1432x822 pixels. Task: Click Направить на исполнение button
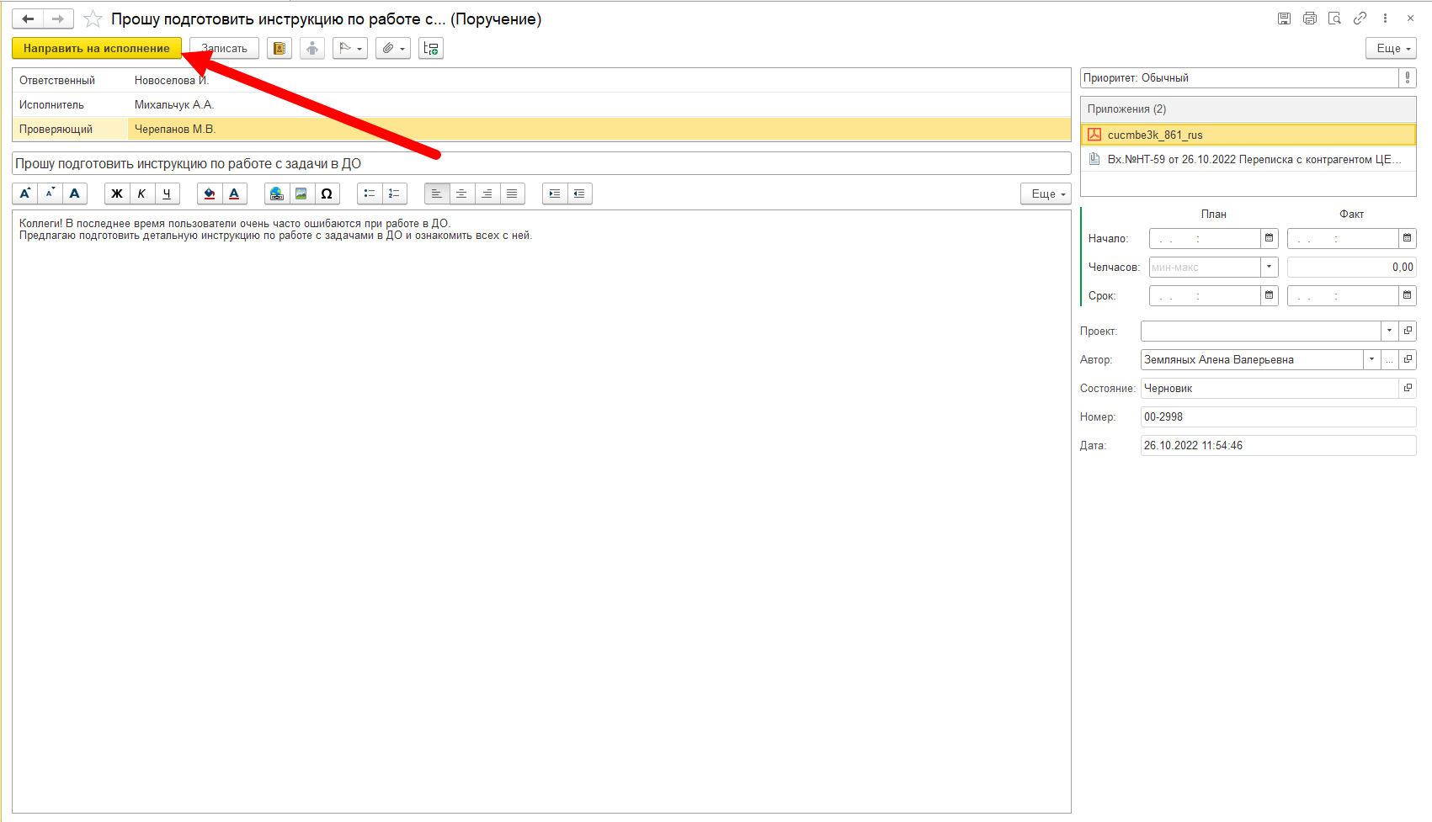pyautogui.click(x=97, y=49)
